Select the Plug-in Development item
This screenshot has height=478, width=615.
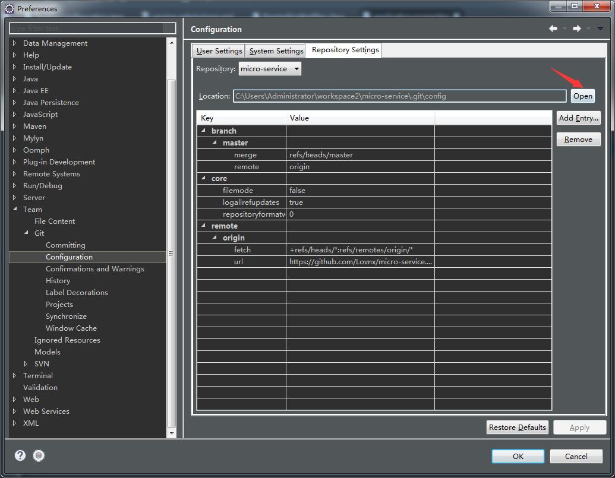59,162
